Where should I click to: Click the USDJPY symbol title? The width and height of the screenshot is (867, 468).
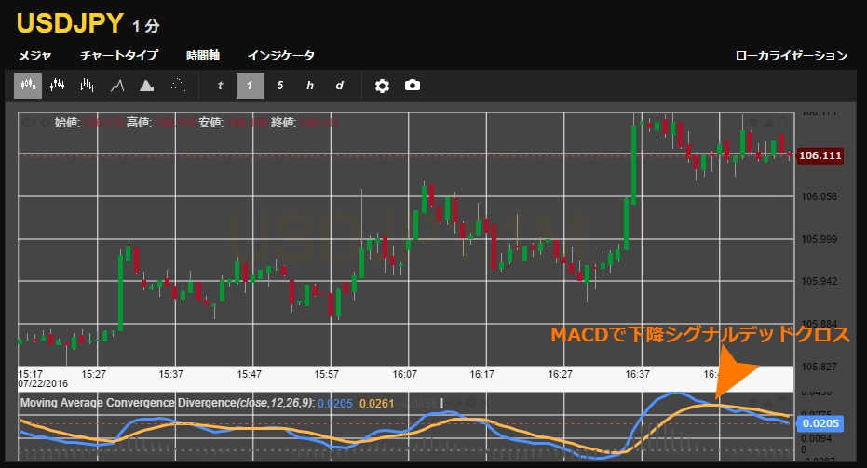(70, 23)
